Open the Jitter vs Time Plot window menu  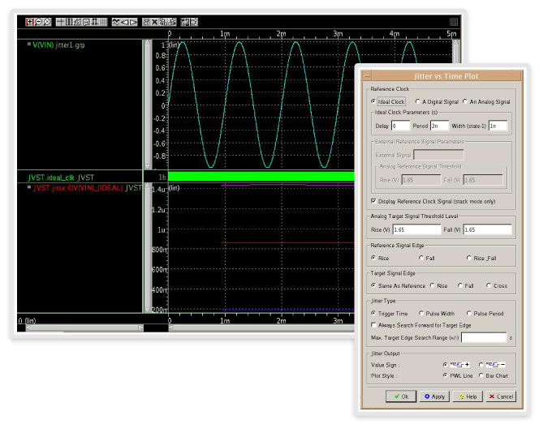[x=366, y=75]
